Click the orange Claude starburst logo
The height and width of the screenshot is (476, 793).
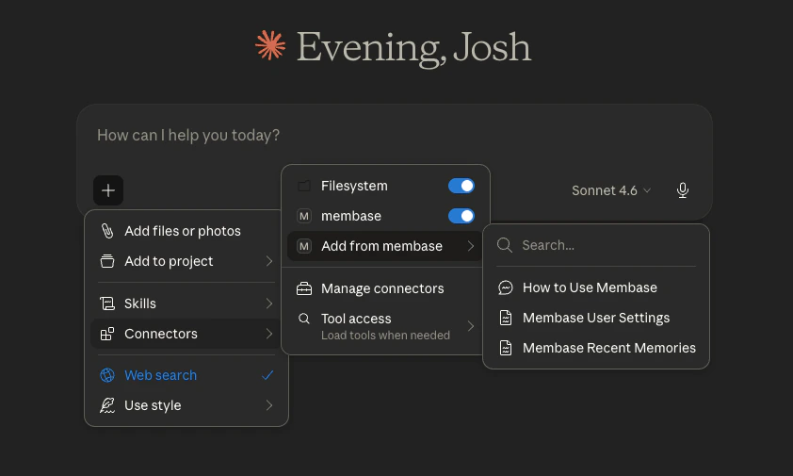pyautogui.click(x=270, y=45)
